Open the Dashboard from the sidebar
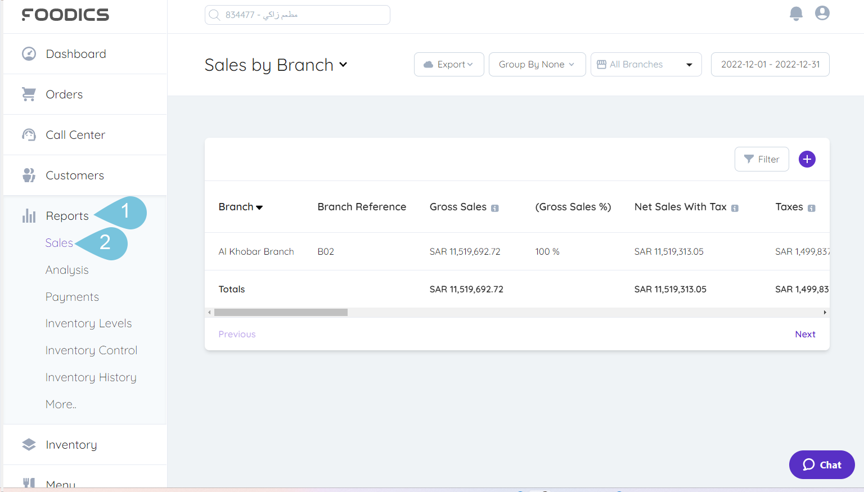 (x=76, y=53)
